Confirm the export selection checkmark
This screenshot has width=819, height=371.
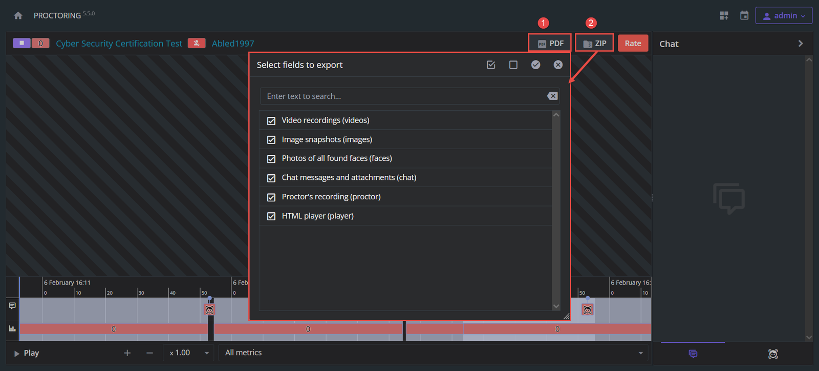click(x=535, y=65)
